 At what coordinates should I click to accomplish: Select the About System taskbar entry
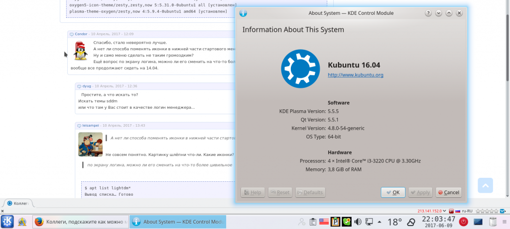tap(178, 222)
